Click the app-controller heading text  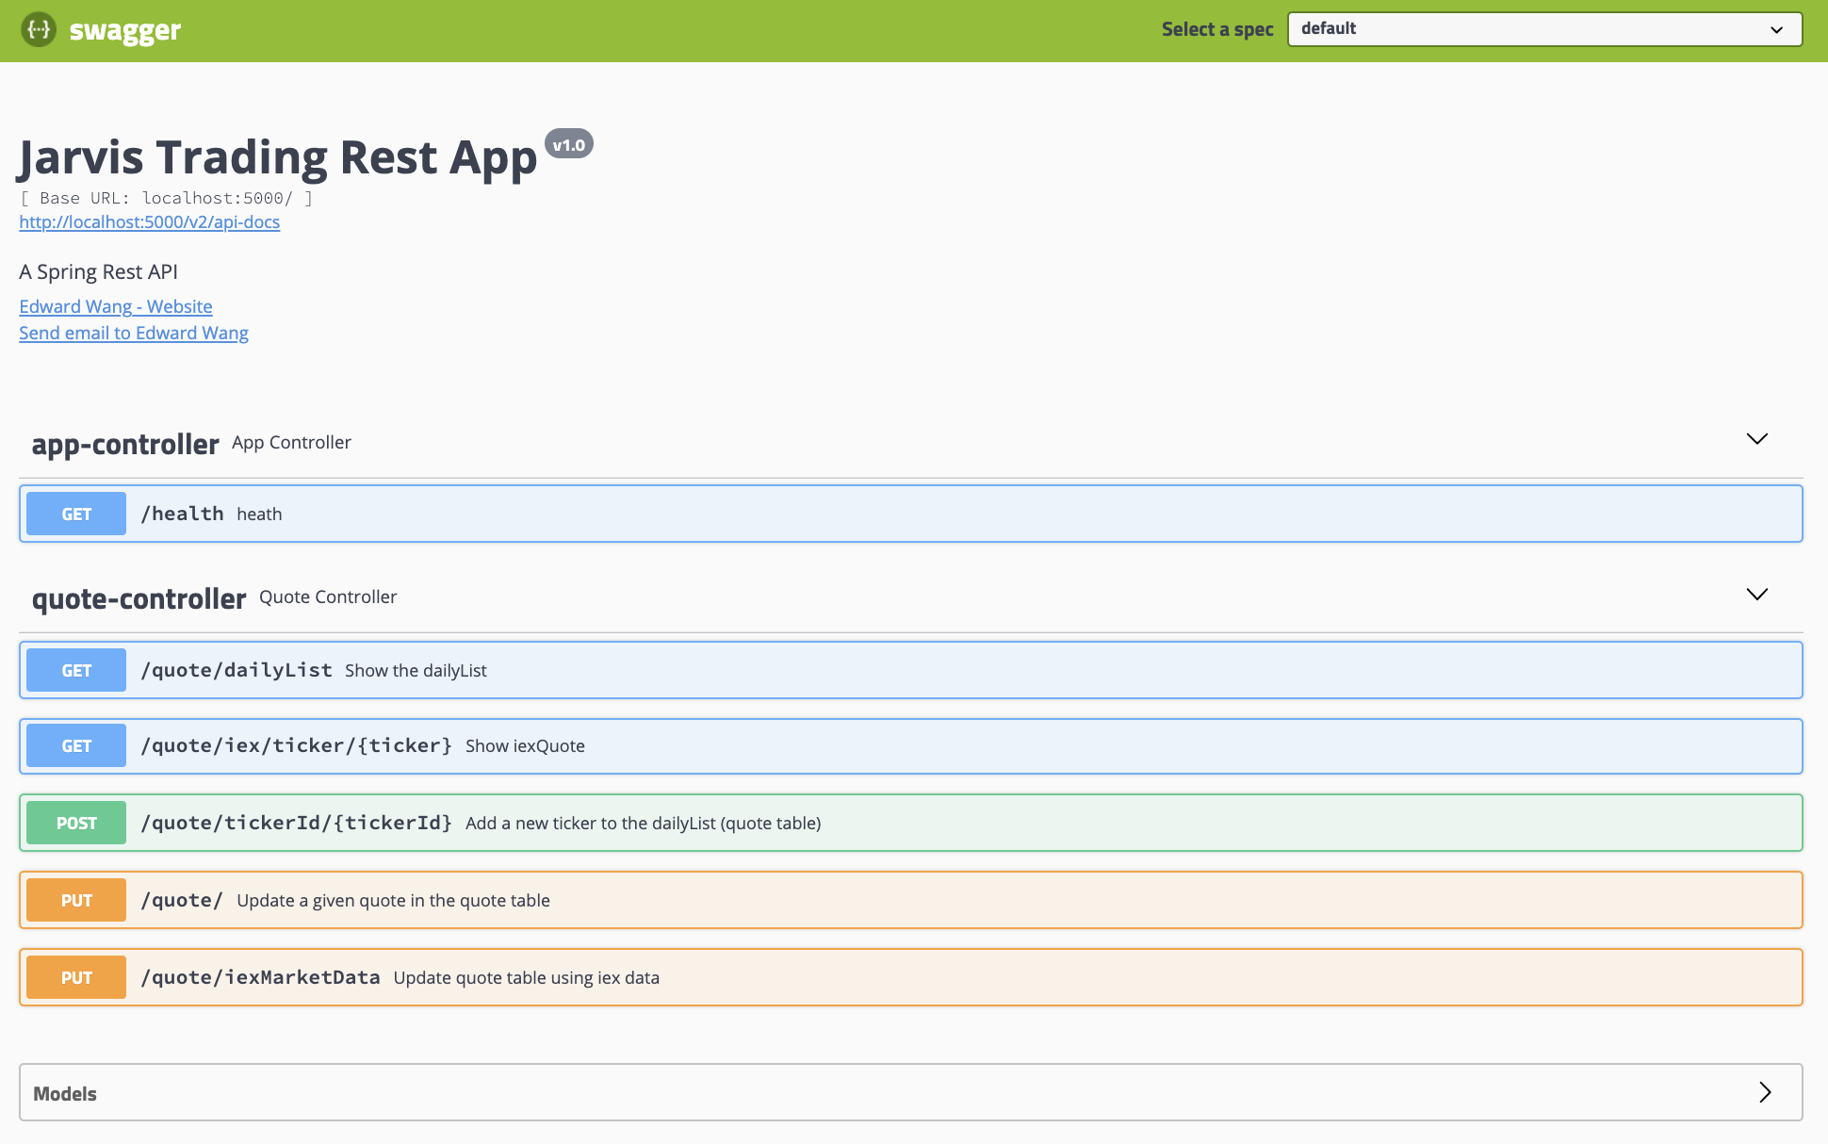point(125,444)
